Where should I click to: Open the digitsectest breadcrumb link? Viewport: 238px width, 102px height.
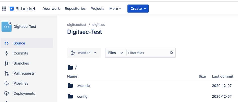(x=77, y=25)
